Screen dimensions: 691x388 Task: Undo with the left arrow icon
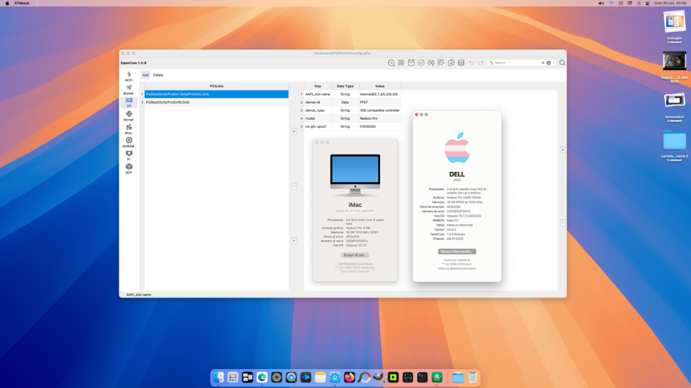[471, 63]
